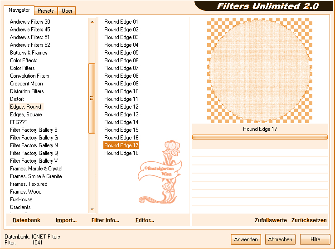Choose Round Edge 10 filter
The height and width of the screenshot is (249, 335).
[x=121, y=91]
